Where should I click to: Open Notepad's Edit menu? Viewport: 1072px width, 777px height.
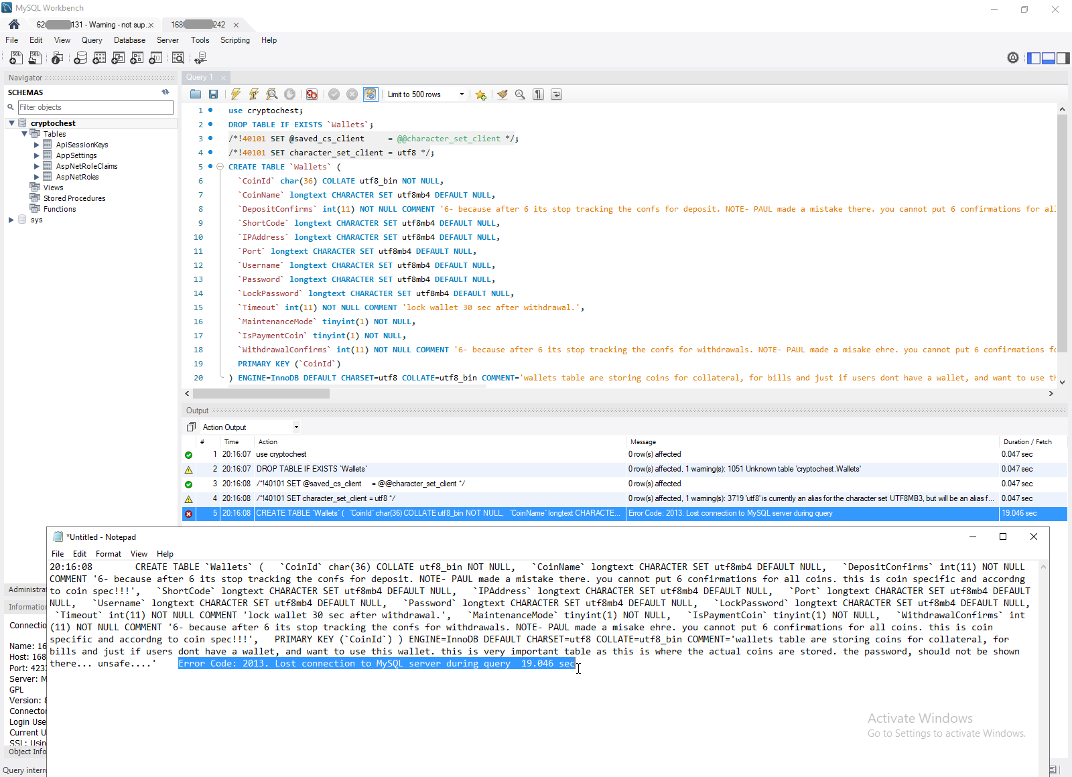(80, 554)
